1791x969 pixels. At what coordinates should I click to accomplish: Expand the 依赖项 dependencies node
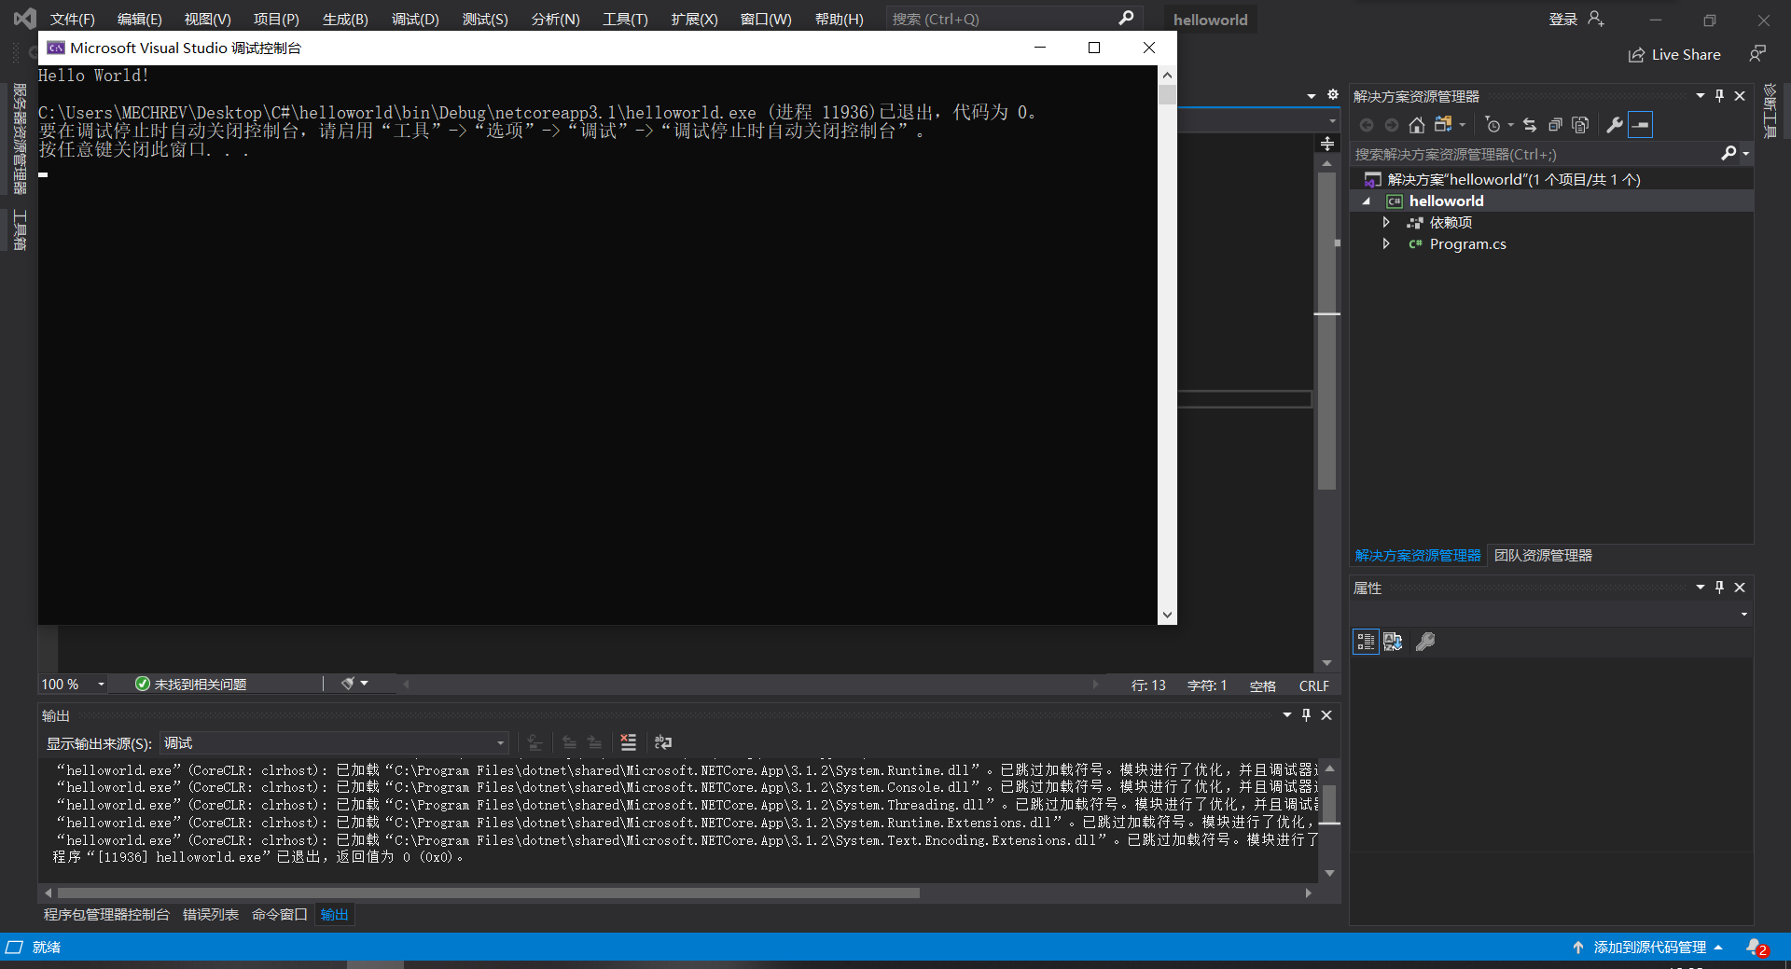click(1386, 223)
